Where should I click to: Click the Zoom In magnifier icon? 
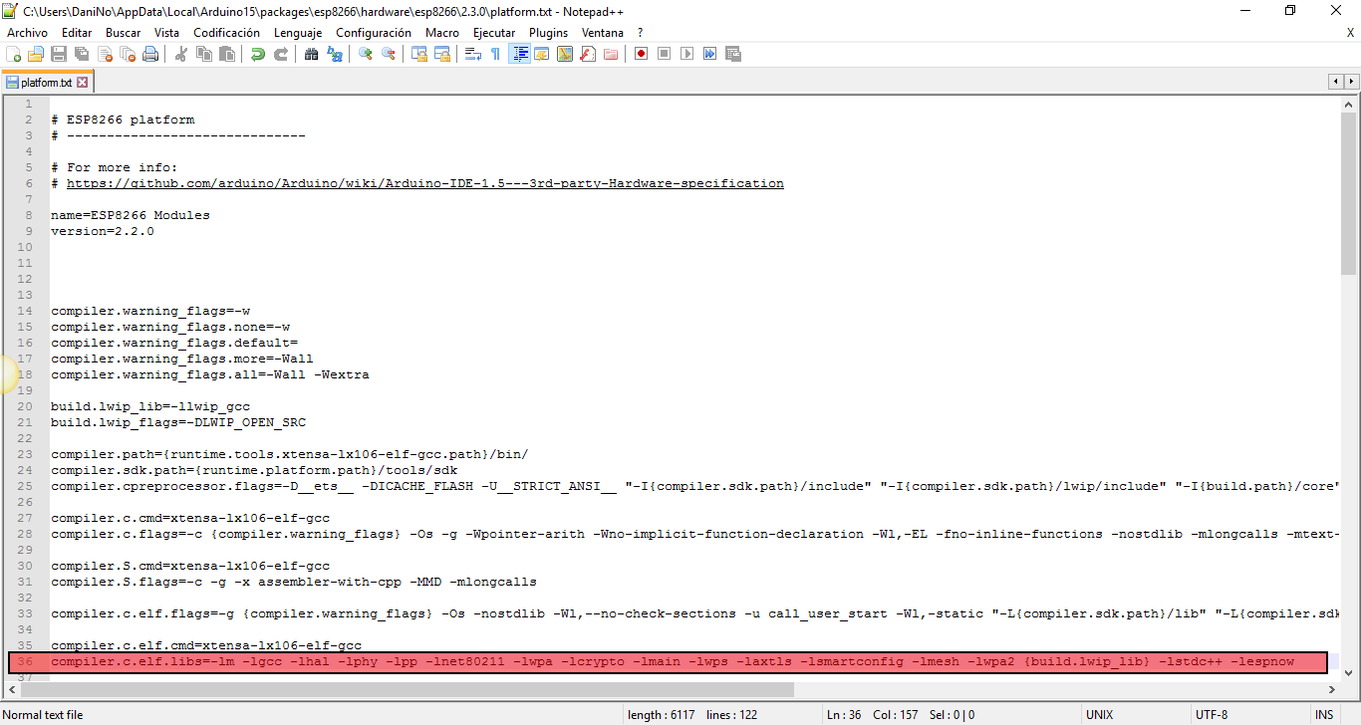(366, 54)
